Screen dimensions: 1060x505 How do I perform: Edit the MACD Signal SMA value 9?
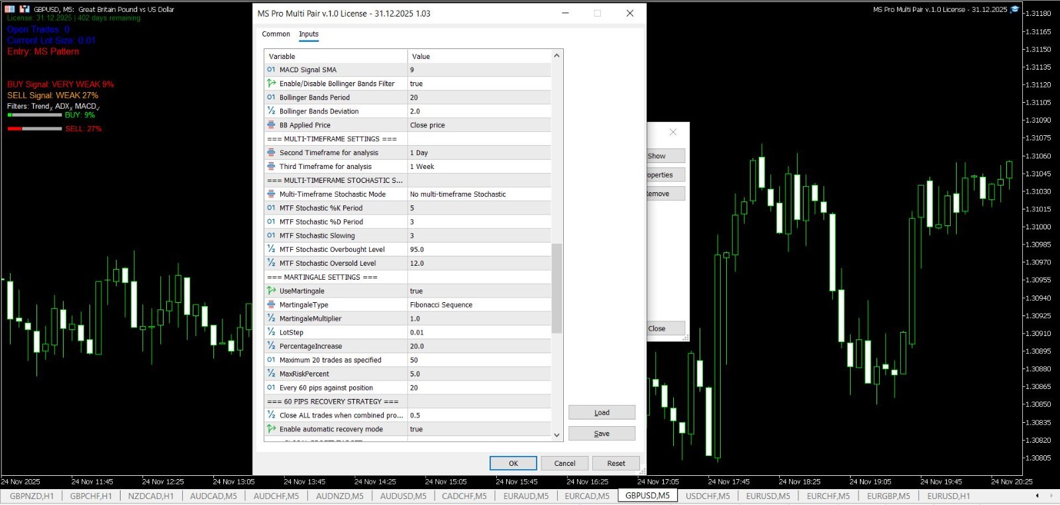479,70
